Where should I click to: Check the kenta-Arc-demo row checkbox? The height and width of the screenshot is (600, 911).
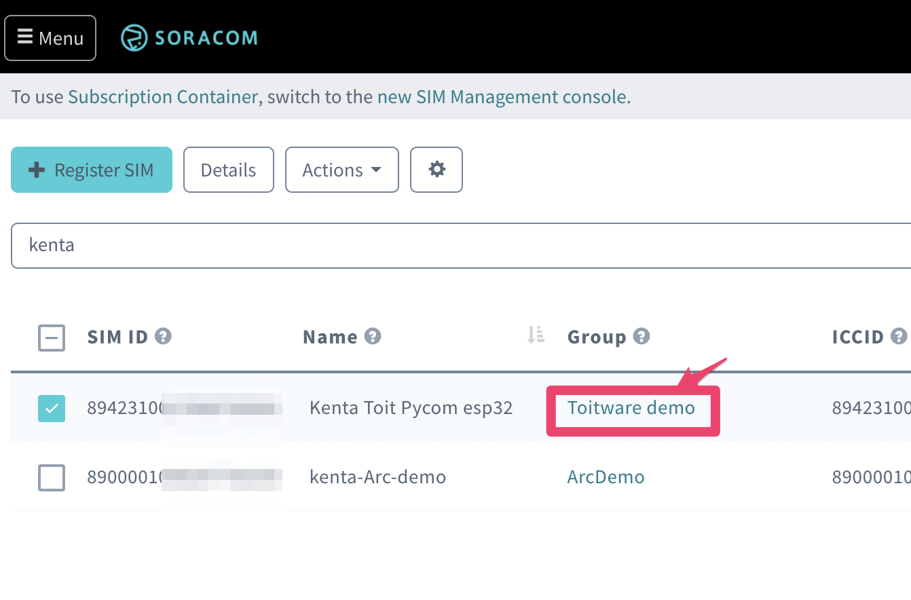(52, 477)
